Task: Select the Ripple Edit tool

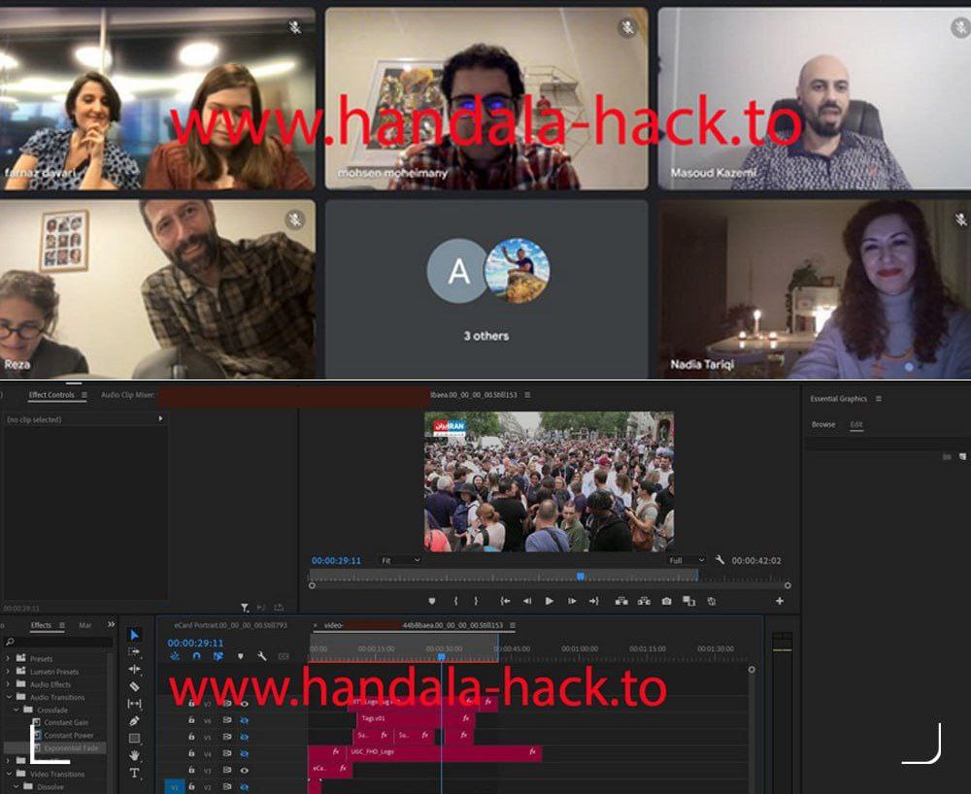Action: pyautogui.click(x=134, y=669)
